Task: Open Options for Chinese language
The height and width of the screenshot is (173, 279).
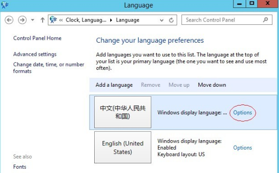Action: coord(242,113)
